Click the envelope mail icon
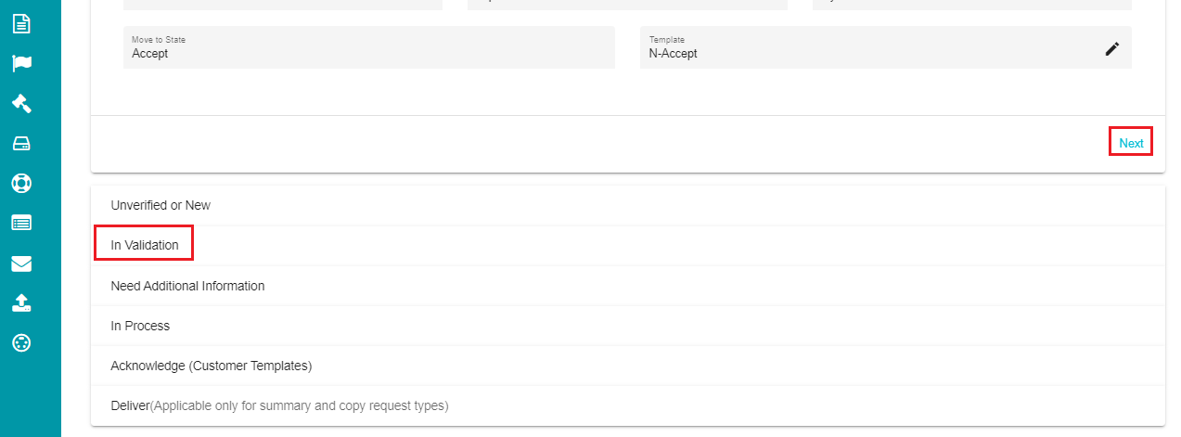 pyautogui.click(x=21, y=263)
